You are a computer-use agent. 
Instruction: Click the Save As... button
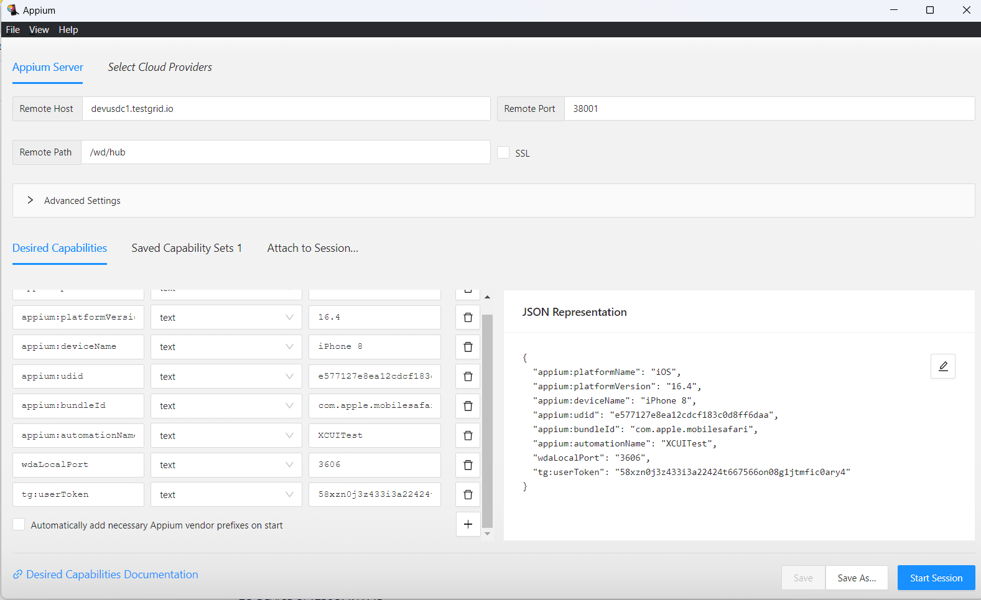click(x=857, y=578)
